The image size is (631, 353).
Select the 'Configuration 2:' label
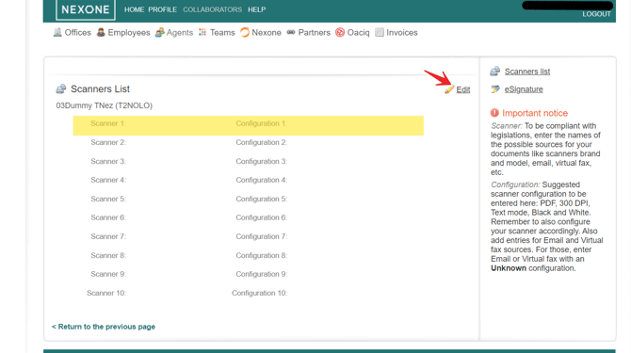pos(261,142)
